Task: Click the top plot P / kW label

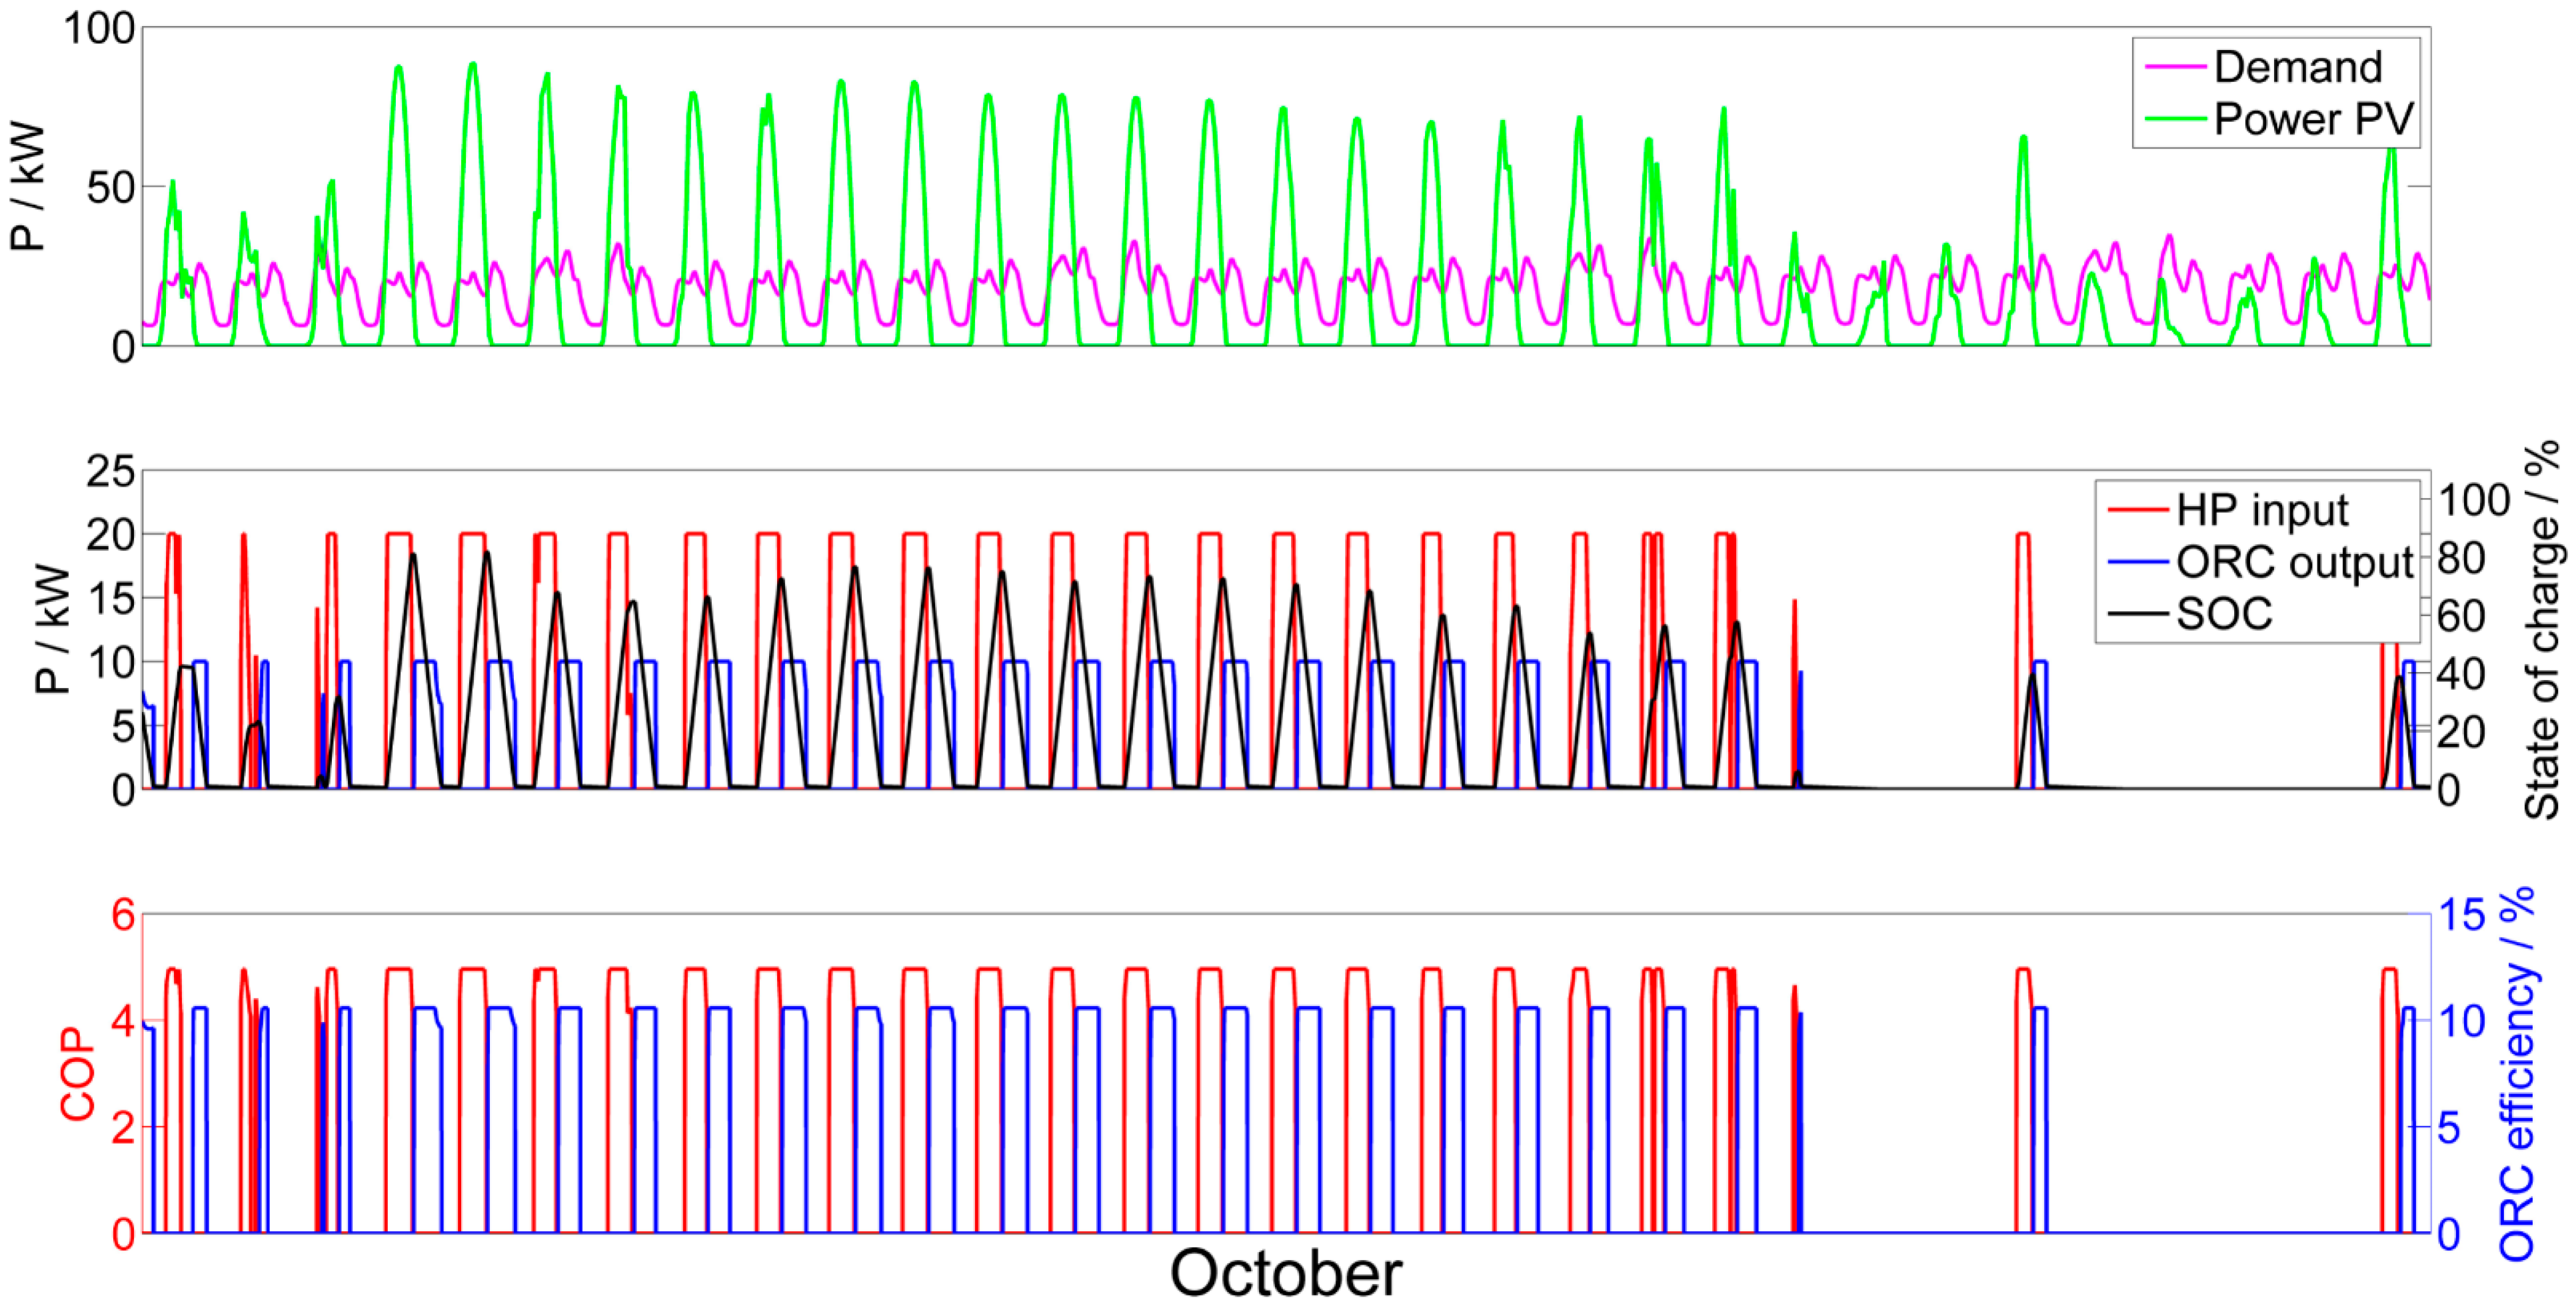Action: (28, 186)
